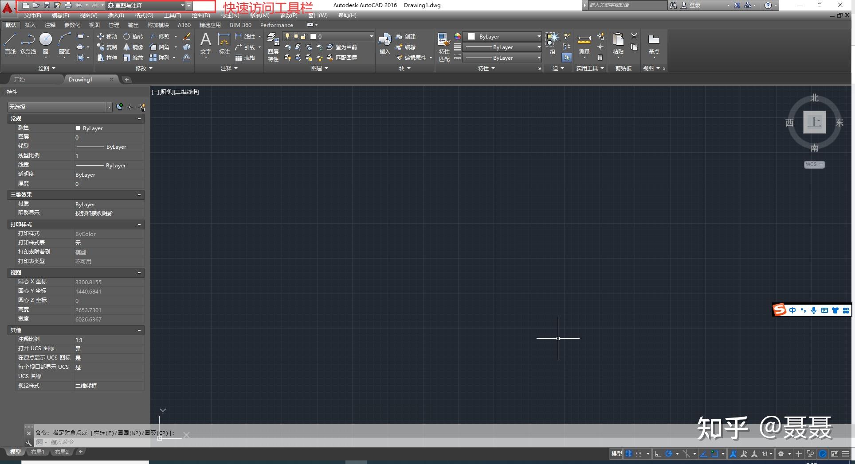The image size is (855, 464).
Task: Toggle clean screen mode in status bar
Action: click(x=835, y=454)
